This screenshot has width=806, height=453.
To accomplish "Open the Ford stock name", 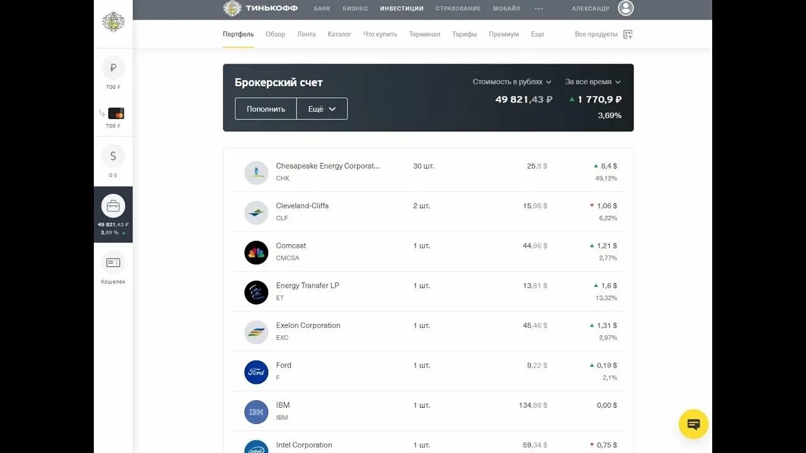I will pos(283,365).
